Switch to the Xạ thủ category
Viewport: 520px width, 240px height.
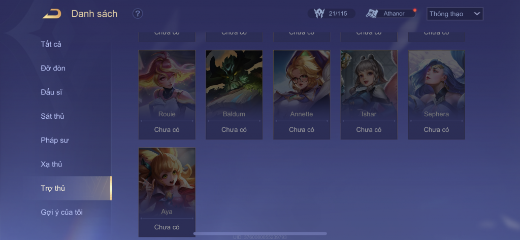pos(51,164)
